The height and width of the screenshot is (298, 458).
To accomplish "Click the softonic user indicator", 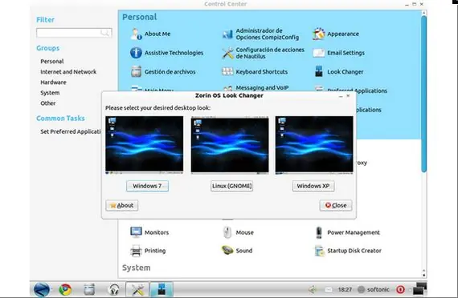I will coord(374,289).
